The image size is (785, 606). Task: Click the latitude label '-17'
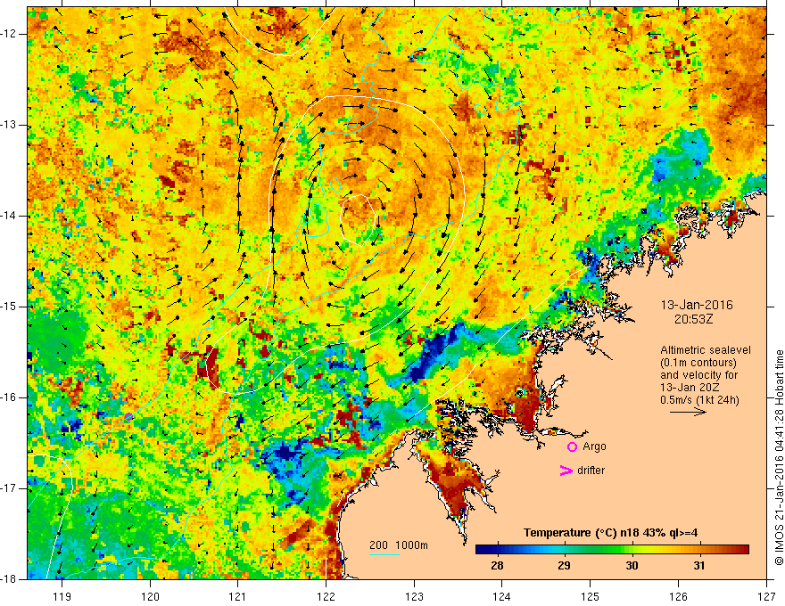pyautogui.click(x=11, y=488)
